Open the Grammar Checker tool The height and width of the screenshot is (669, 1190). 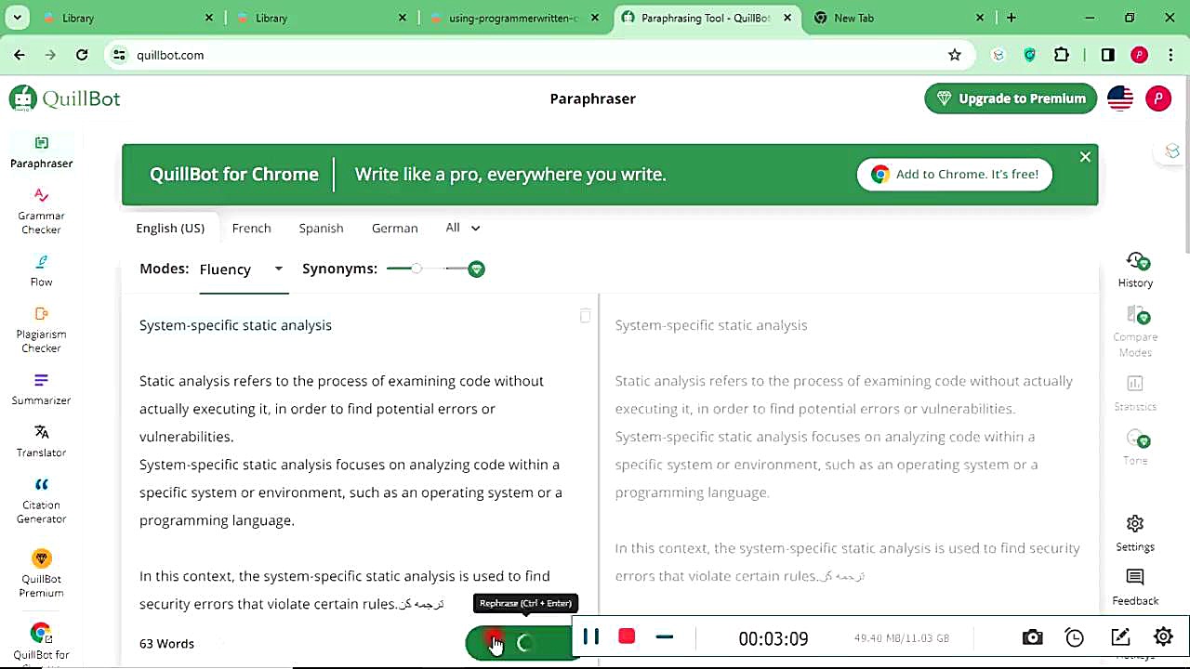pyautogui.click(x=41, y=211)
